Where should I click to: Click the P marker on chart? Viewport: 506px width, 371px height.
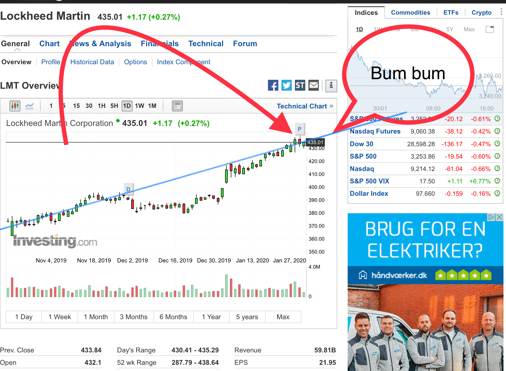(x=299, y=129)
